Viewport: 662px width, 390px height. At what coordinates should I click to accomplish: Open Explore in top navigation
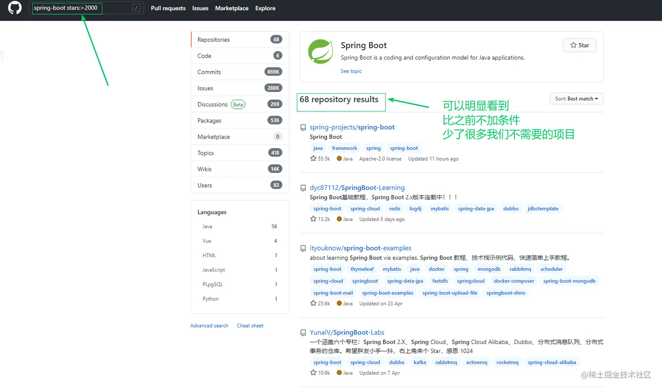point(265,8)
